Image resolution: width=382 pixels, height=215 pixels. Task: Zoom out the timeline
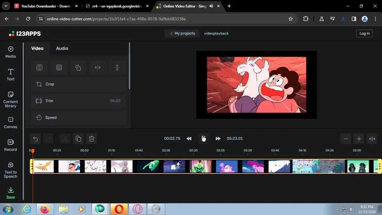(346, 139)
